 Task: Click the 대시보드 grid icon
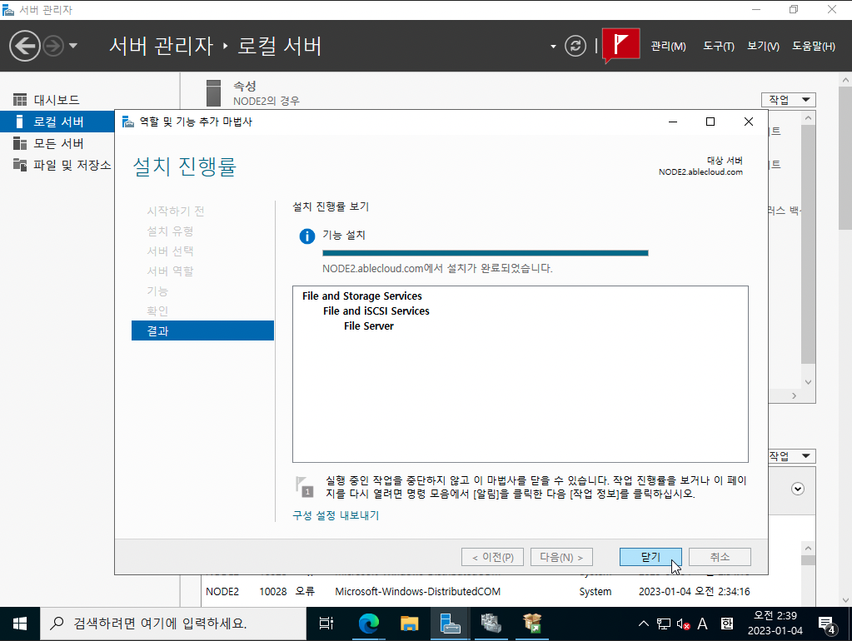click(19, 100)
